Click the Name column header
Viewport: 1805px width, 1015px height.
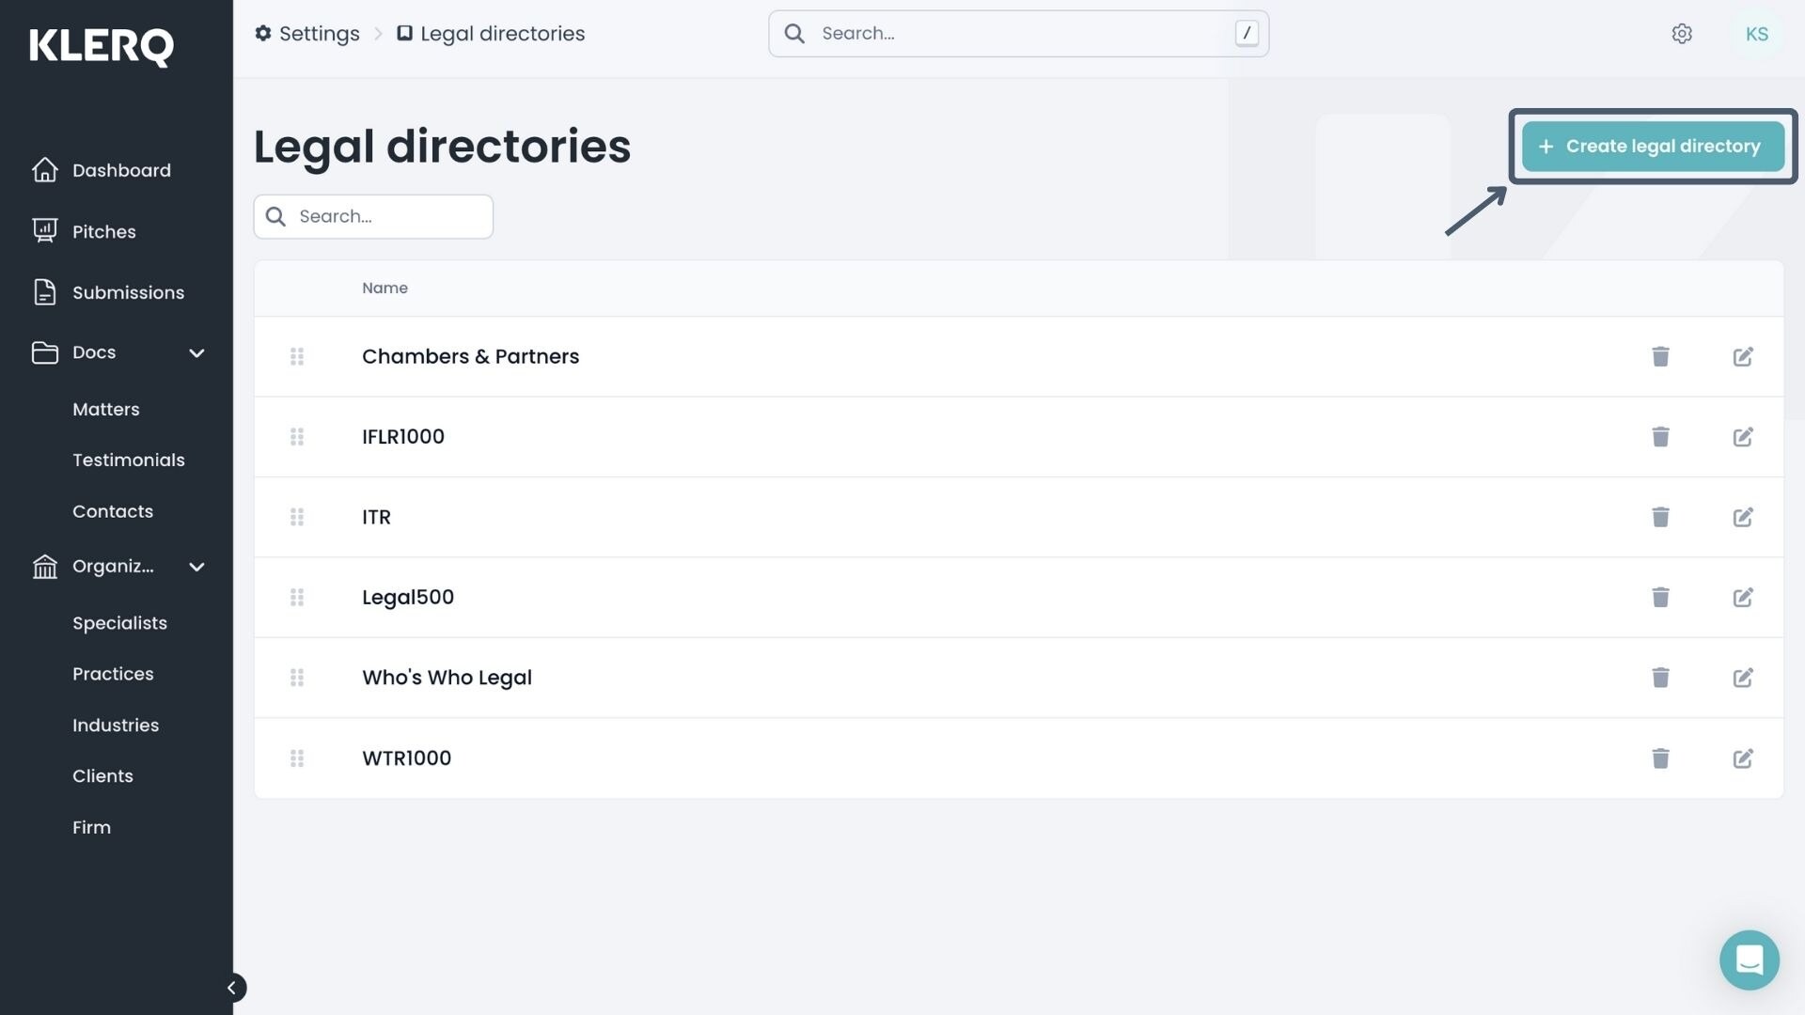point(385,288)
